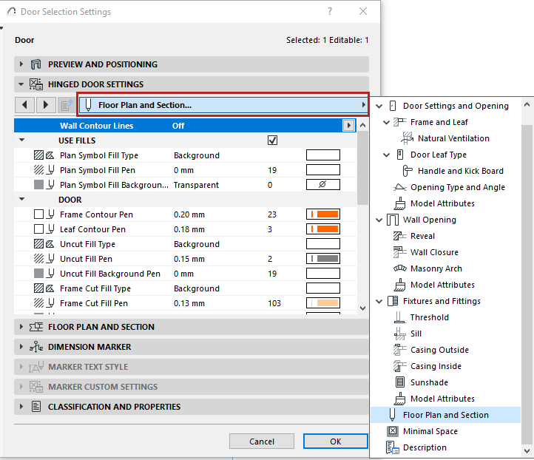This screenshot has height=460, width=534.
Task: Click the Cancel button
Action: tap(262, 442)
